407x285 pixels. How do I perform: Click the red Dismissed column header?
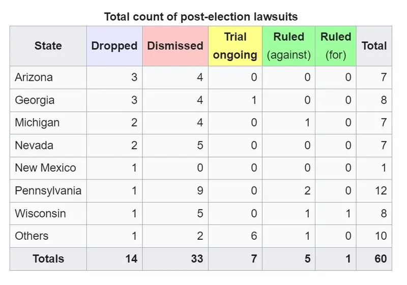(x=175, y=46)
